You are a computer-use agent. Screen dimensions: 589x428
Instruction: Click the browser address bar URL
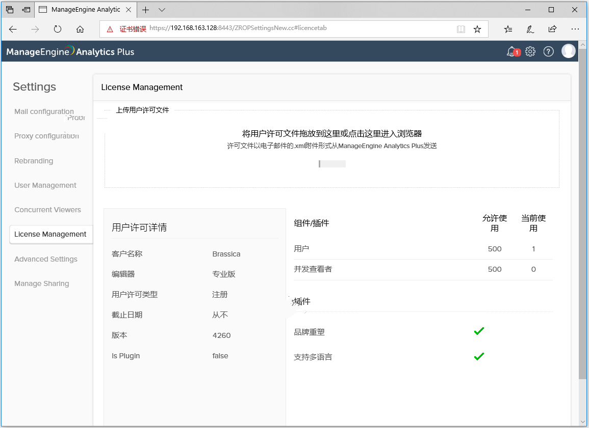[x=238, y=28]
